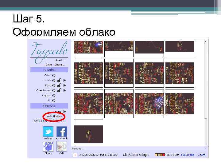This screenshot has width=221, height=166.
Task: Expand the Orientation options arrow
Action: coord(65,90)
